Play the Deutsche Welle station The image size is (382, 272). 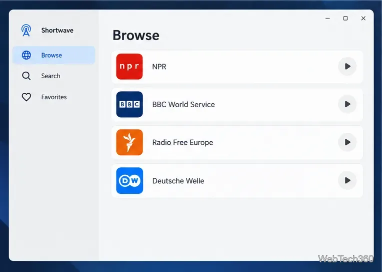(x=347, y=181)
